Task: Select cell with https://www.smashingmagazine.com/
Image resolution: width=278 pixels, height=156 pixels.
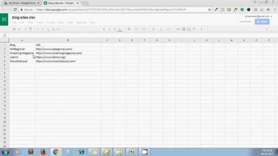Action: tap(68, 53)
